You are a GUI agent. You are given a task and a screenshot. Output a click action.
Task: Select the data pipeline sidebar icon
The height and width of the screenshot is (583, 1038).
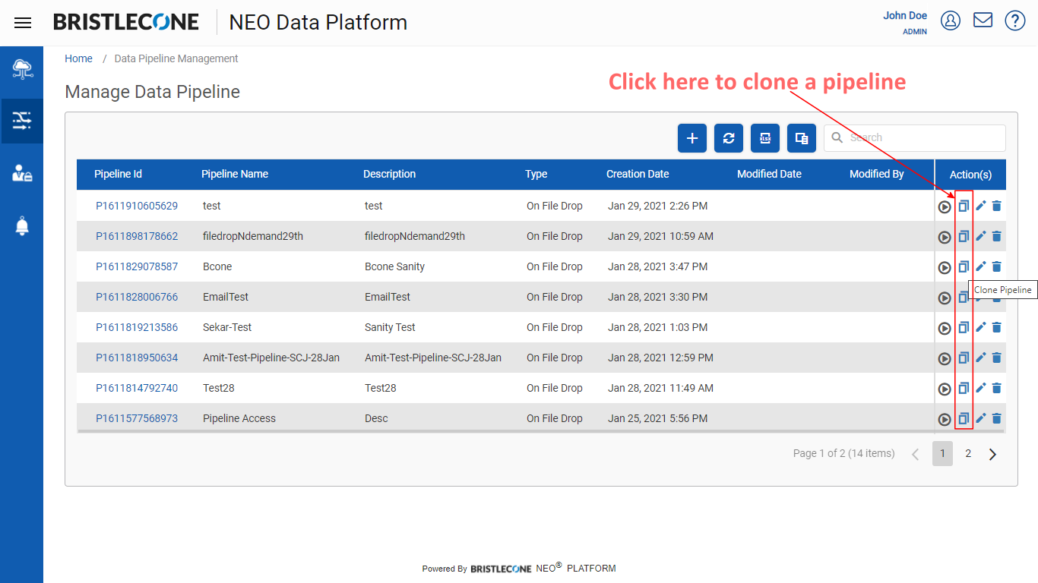click(x=22, y=121)
